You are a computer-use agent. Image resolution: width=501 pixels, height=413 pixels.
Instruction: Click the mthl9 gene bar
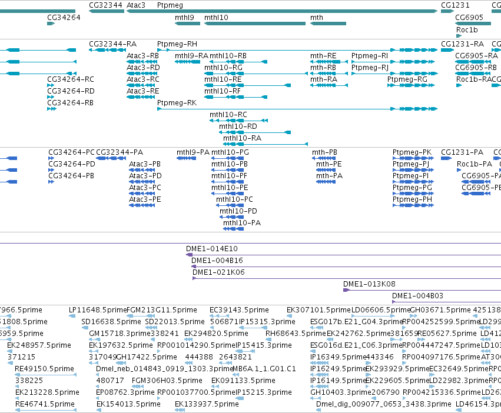(x=187, y=24)
